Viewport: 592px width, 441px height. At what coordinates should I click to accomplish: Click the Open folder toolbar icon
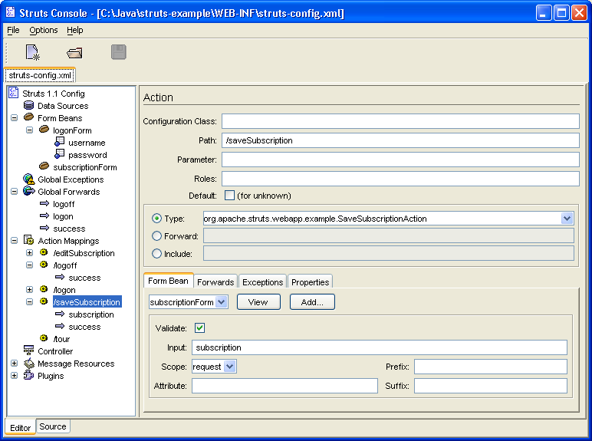pyautogui.click(x=74, y=52)
